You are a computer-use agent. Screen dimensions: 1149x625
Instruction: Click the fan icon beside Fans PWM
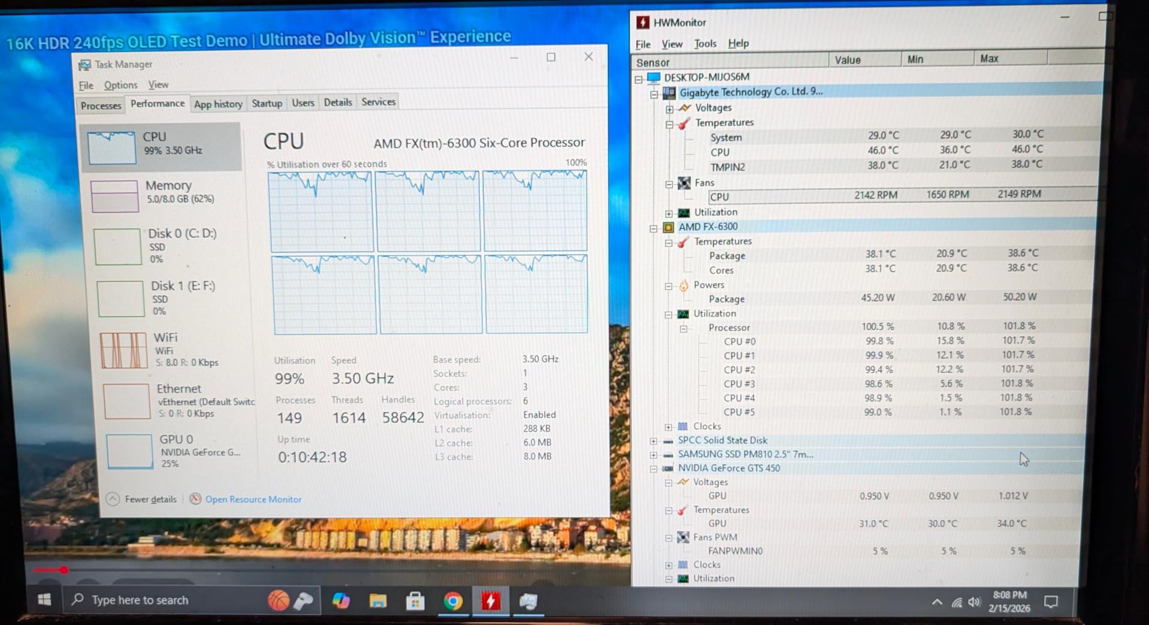[x=683, y=537]
